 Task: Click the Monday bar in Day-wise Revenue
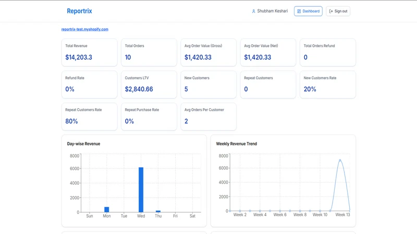[107, 210]
